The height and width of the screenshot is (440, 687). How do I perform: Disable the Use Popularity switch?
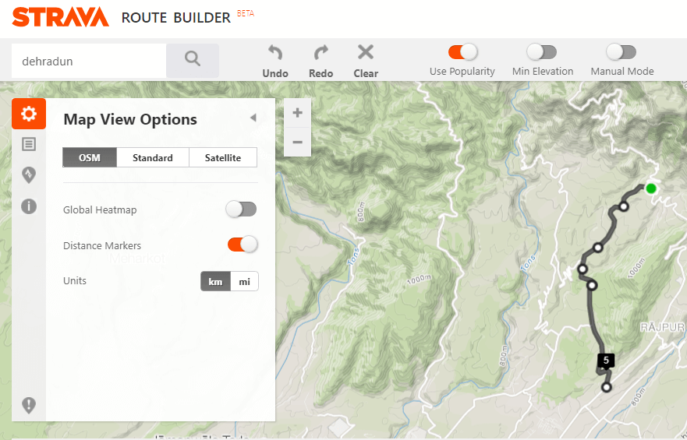[x=462, y=52]
